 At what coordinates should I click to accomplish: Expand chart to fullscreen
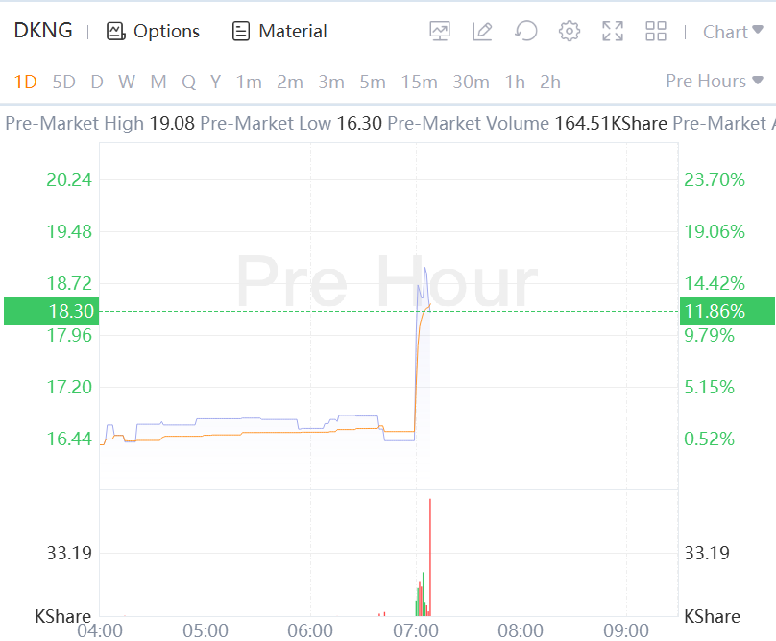(613, 32)
